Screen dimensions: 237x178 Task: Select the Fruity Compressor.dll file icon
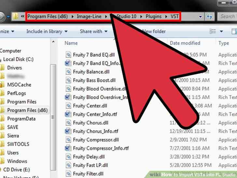point(68,140)
